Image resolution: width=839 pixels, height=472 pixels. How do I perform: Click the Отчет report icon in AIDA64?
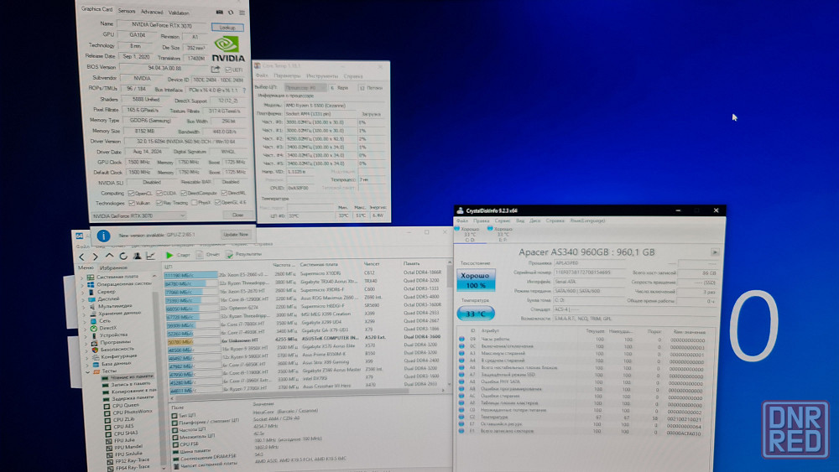point(199,254)
